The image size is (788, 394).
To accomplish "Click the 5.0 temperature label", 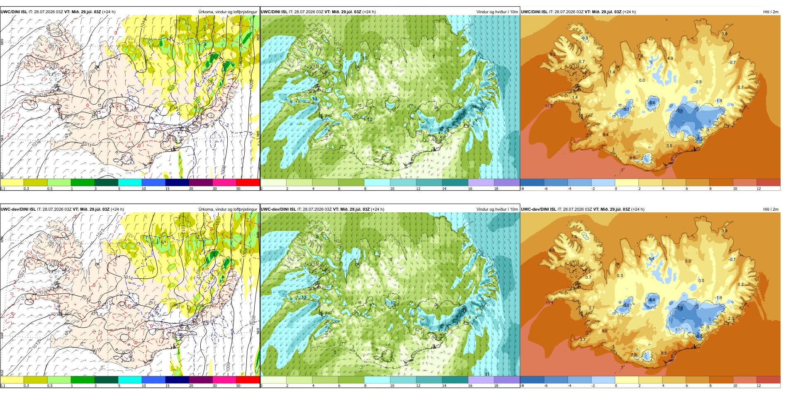I will [x=688, y=261].
